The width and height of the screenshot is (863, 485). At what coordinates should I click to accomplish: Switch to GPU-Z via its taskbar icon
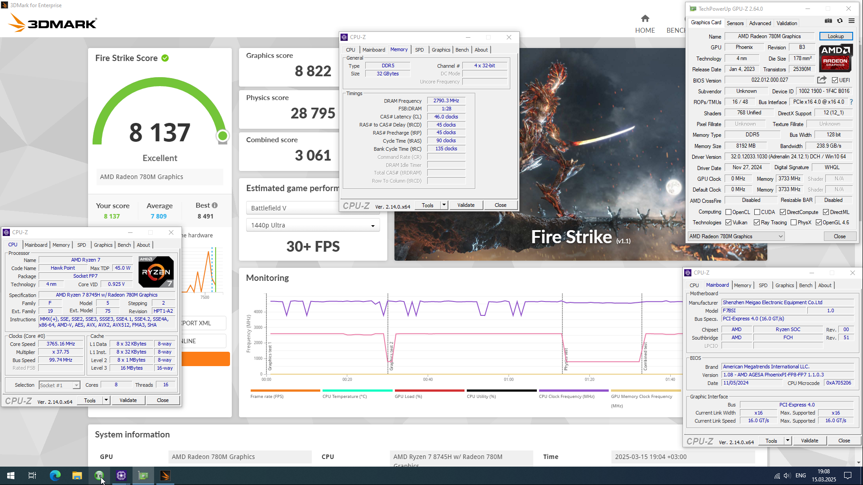click(143, 476)
